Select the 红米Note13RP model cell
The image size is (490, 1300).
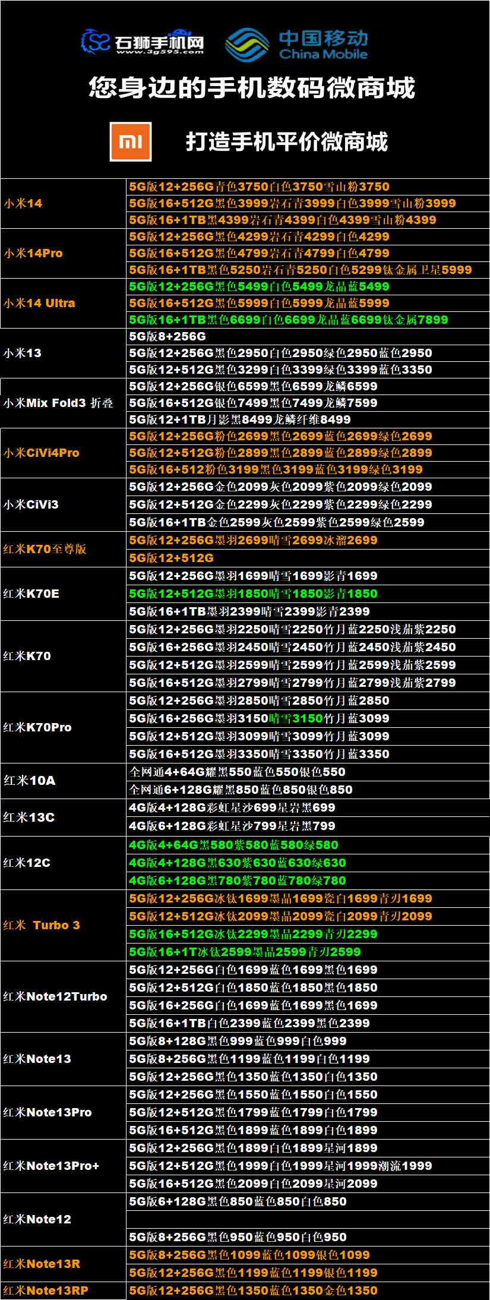click(x=64, y=1290)
